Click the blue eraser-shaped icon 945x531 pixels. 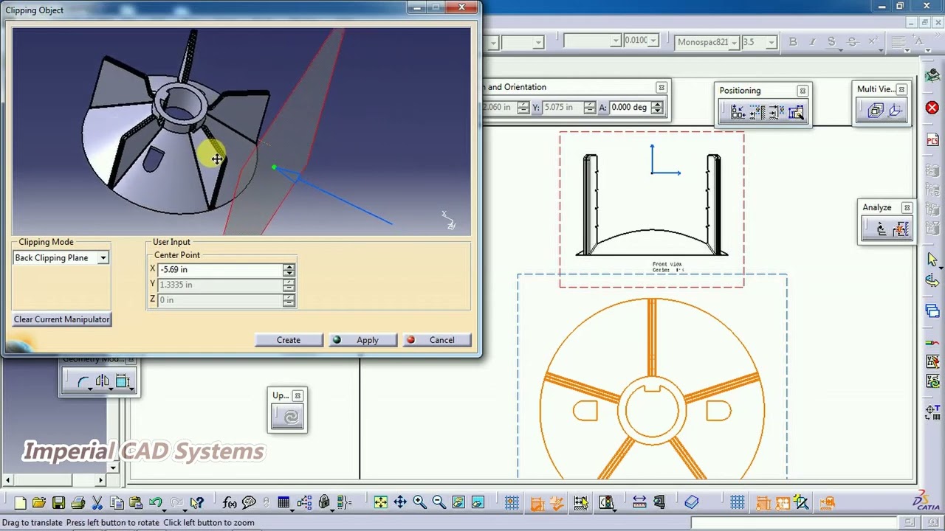[x=691, y=503]
